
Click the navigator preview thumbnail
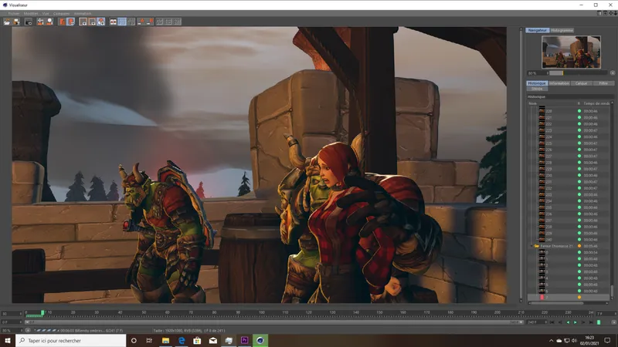pos(571,52)
